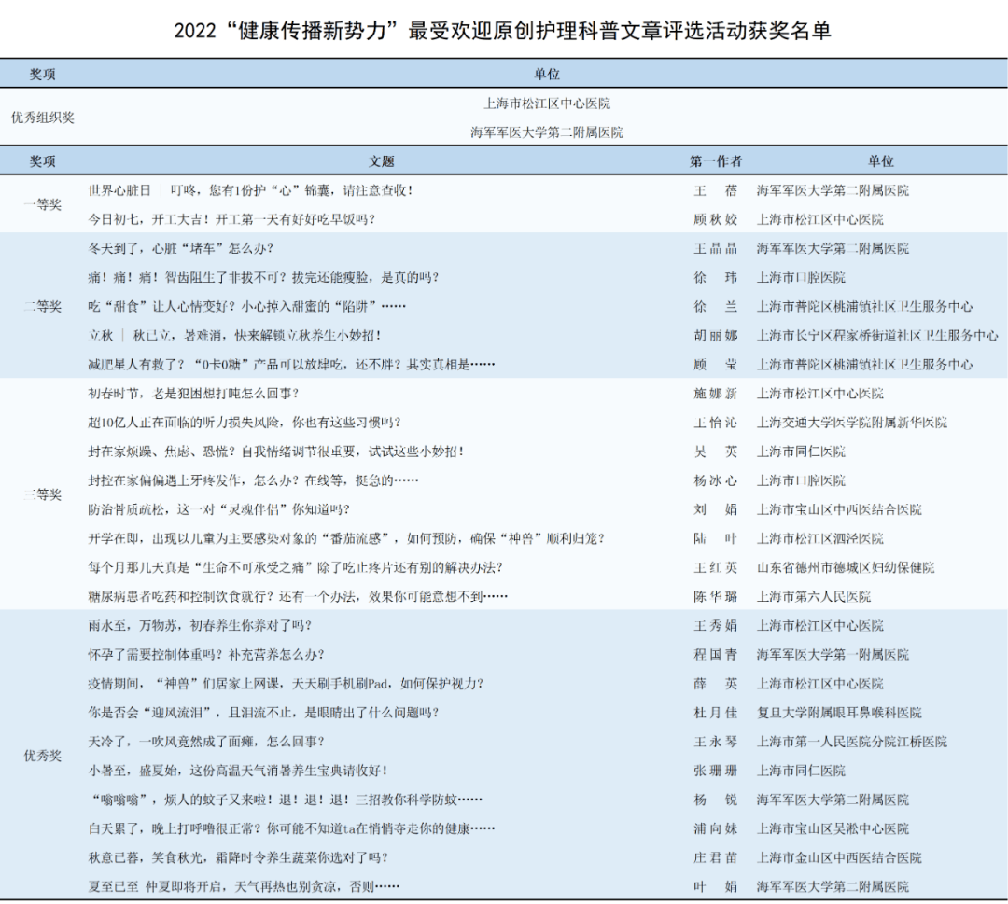Viewport: 1008px width, 904px height.
Task: Select author name '王晶晶'
Action: point(716,248)
